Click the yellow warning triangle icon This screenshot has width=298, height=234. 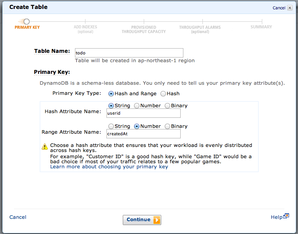[x=45, y=147]
